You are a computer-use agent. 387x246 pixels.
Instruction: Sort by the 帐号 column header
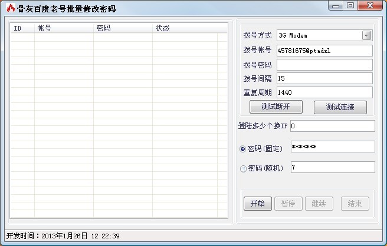64,28
